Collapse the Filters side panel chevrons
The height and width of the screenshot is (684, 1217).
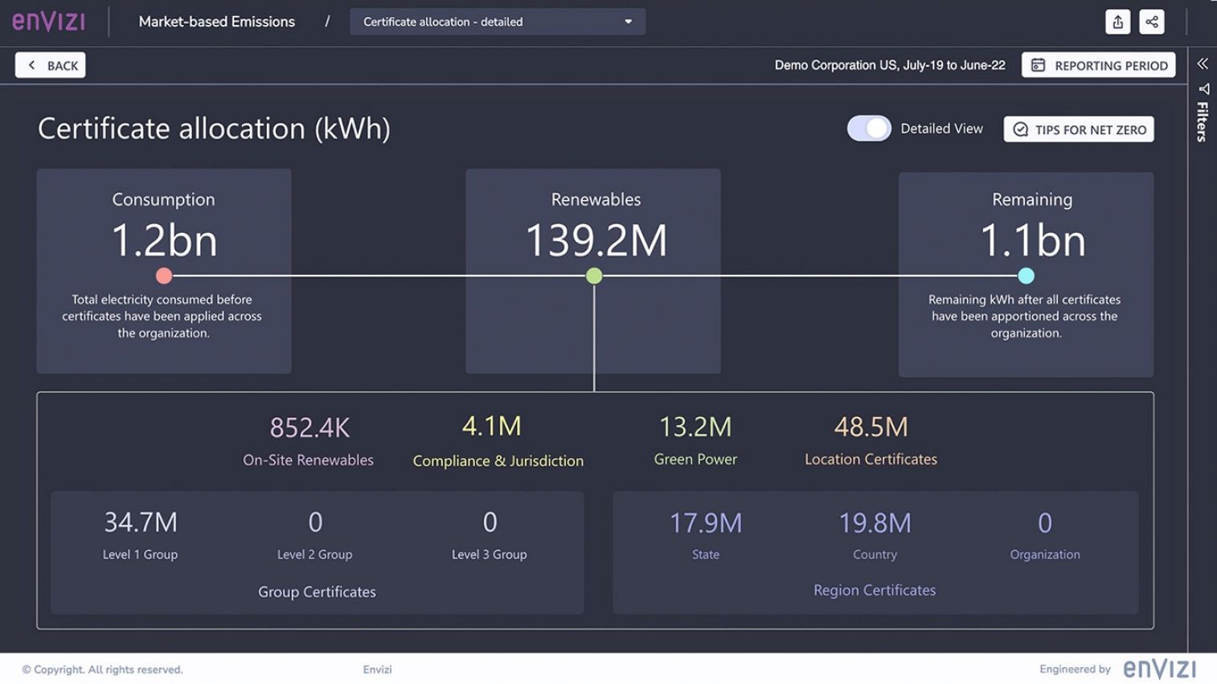(1203, 63)
